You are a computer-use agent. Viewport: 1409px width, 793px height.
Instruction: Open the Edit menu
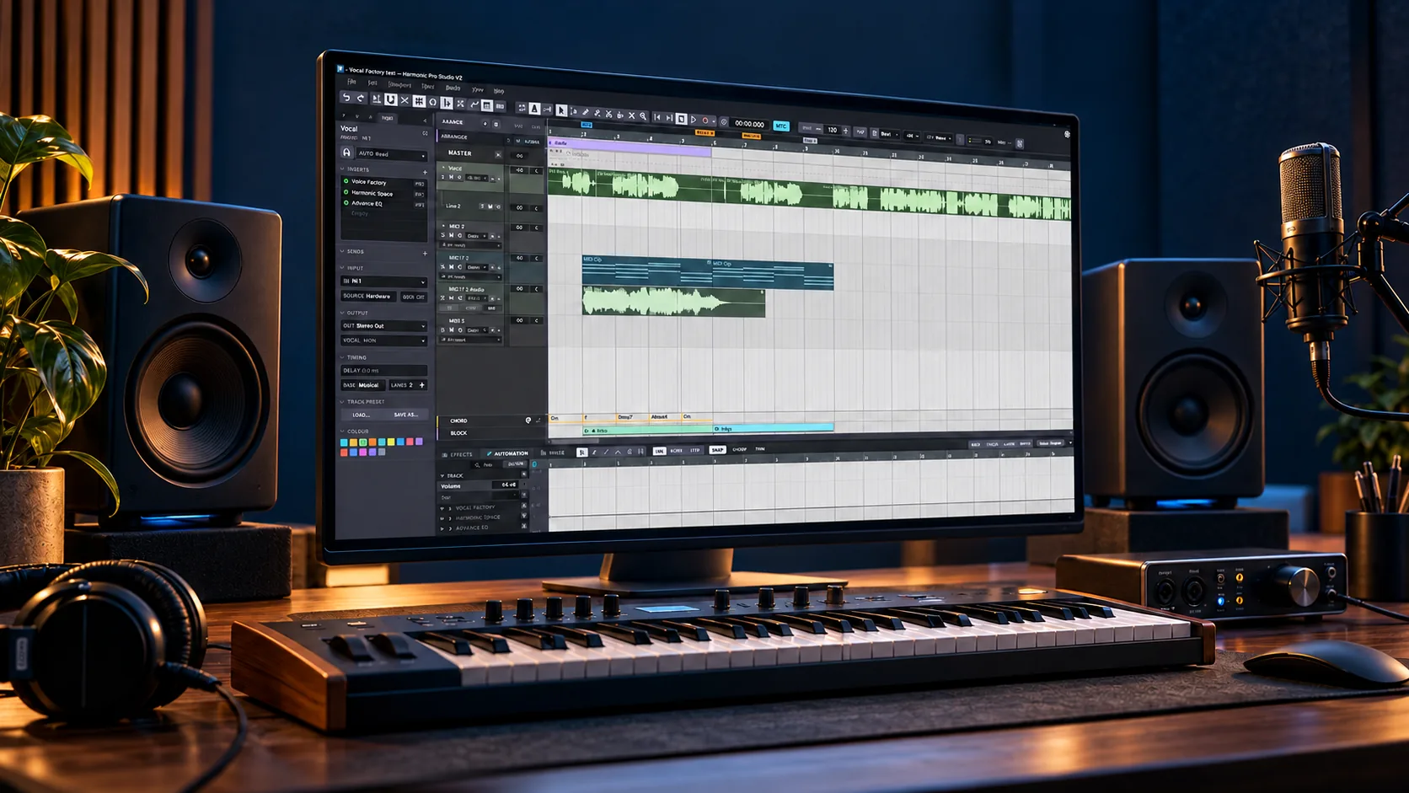pyautogui.click(x=372, y=83)
